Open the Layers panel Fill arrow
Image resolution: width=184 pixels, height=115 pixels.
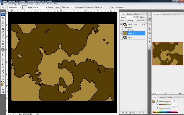pos(146,21)
